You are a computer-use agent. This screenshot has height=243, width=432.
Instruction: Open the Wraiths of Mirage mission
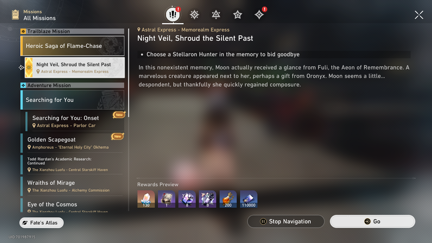click(x=72, y=186)
